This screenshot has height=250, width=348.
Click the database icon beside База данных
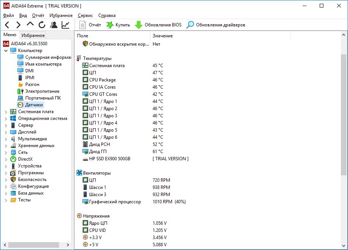[13, 193]
